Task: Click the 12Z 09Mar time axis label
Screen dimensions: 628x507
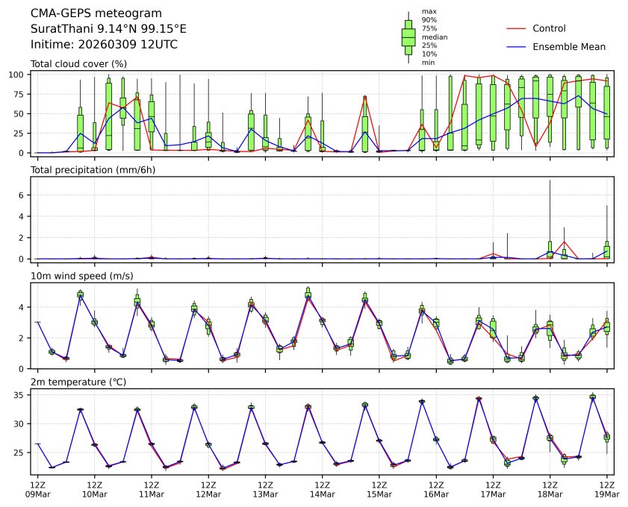Action: tap(37, 489)
